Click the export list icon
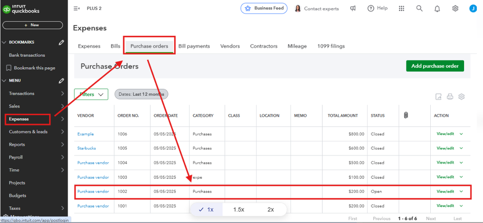This screenshot has width=483, height=223. tap(439, 97)
